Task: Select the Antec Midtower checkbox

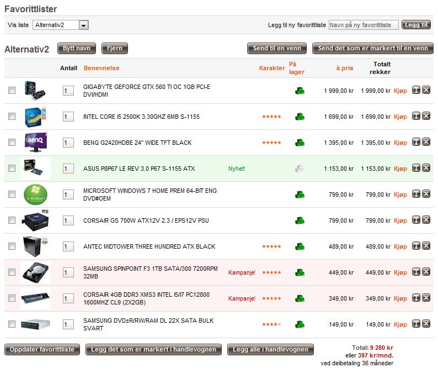Action: point(12,246)
